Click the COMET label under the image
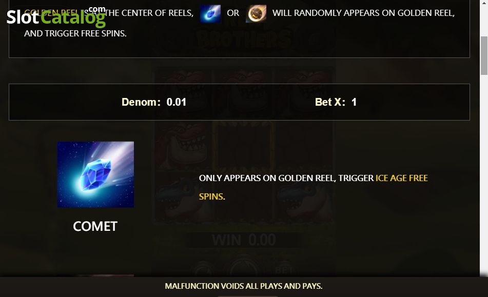488x297 pixels. pos(95,226)
